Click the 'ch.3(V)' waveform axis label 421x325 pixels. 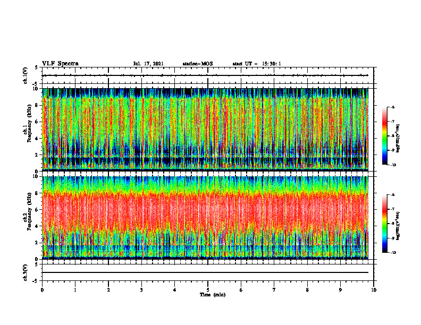(x=25, y=273)
